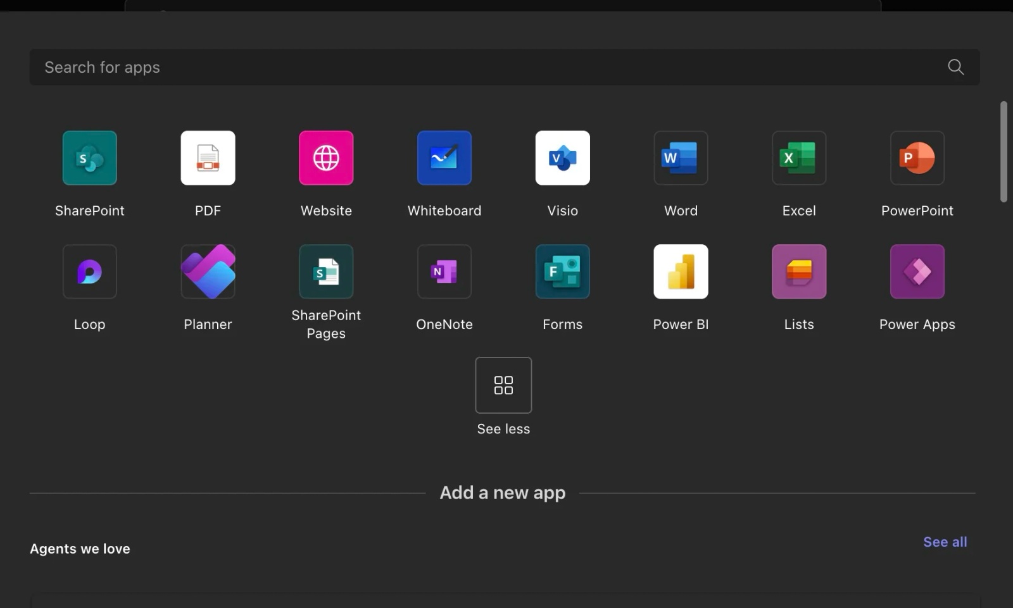
Task: Choose the OneNote app icon
Action: [x=444, y=271]
